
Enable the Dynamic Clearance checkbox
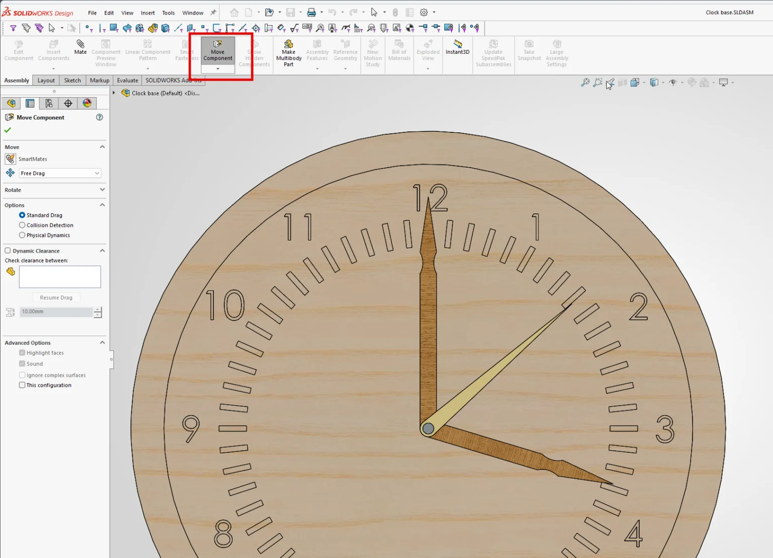[x=8, y=251]
